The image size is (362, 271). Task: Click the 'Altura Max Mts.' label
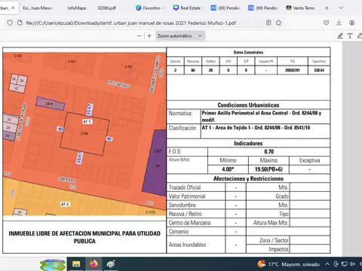click(271, 223)
